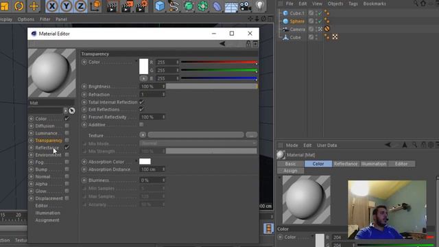This screenshot has width=439, height=247.
Task: Select the Move tool crosshair icon
Action: click(34, 6)
